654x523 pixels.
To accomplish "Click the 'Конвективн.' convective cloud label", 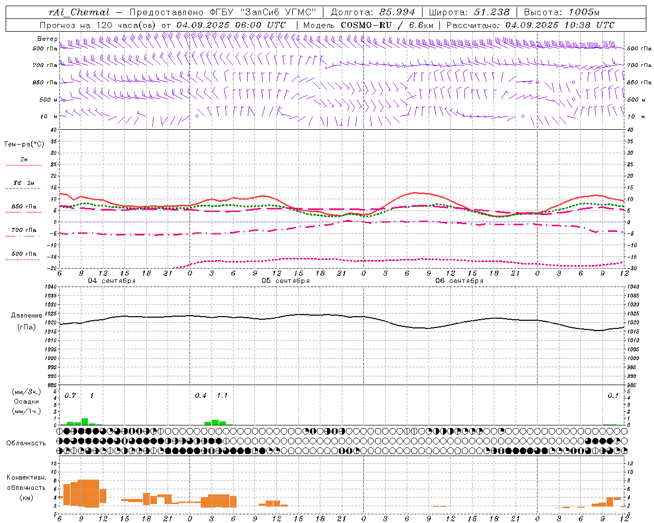I will [x=27, y=478].
